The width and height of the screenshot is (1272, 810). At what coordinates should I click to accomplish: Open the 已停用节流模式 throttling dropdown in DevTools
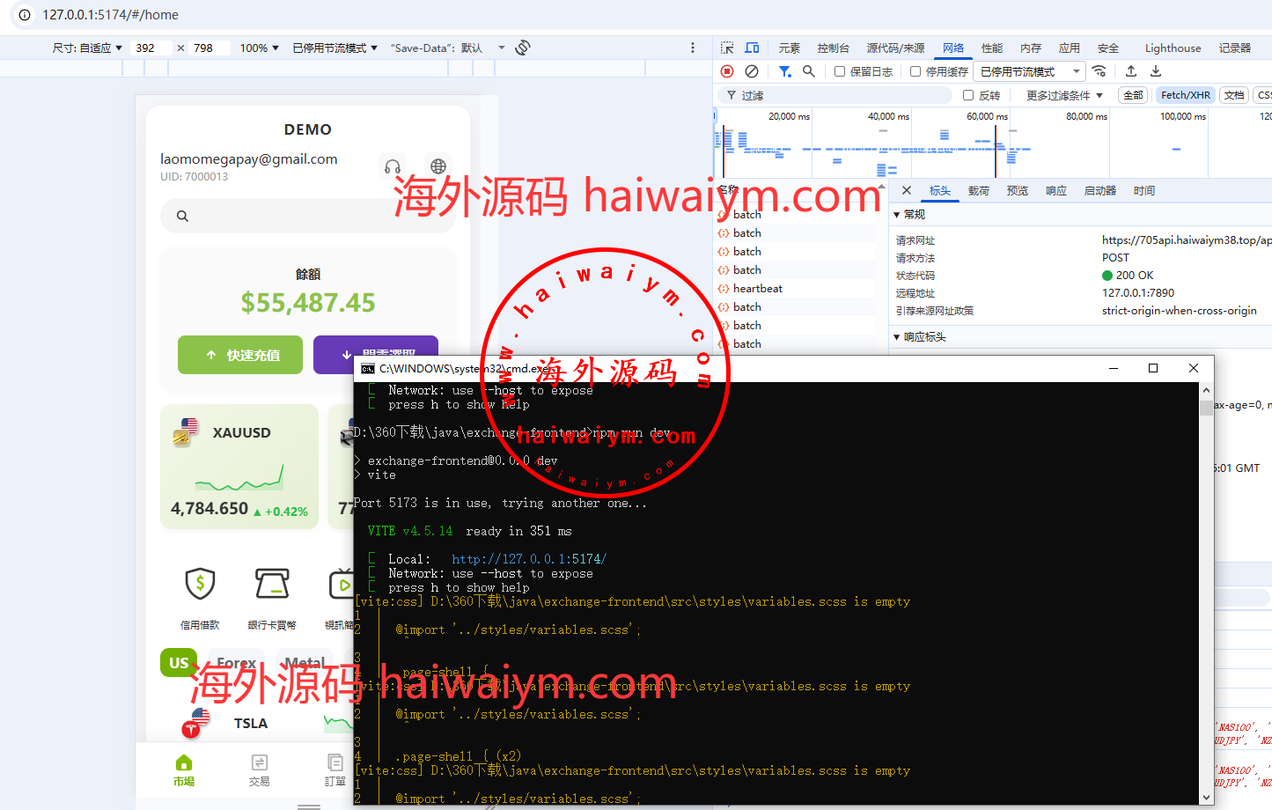pyautogui.click(x=1030, y=71)
